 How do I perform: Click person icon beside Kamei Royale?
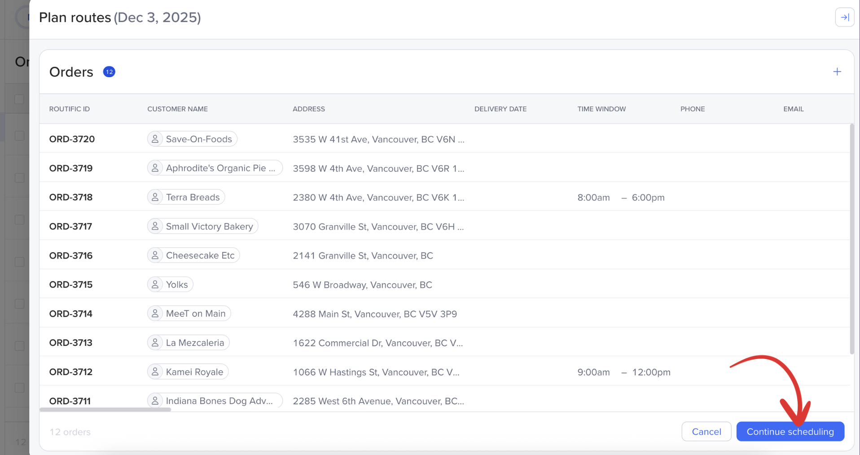tap(155, 372)
